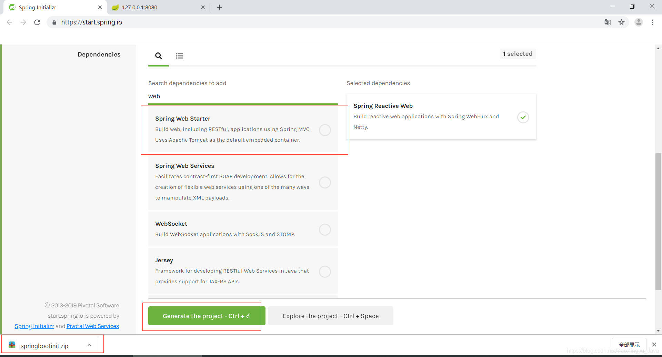This screenshot has width=662, height=357.
Task: Switch to dependency list view icon
Action: (x=179, y=56)
